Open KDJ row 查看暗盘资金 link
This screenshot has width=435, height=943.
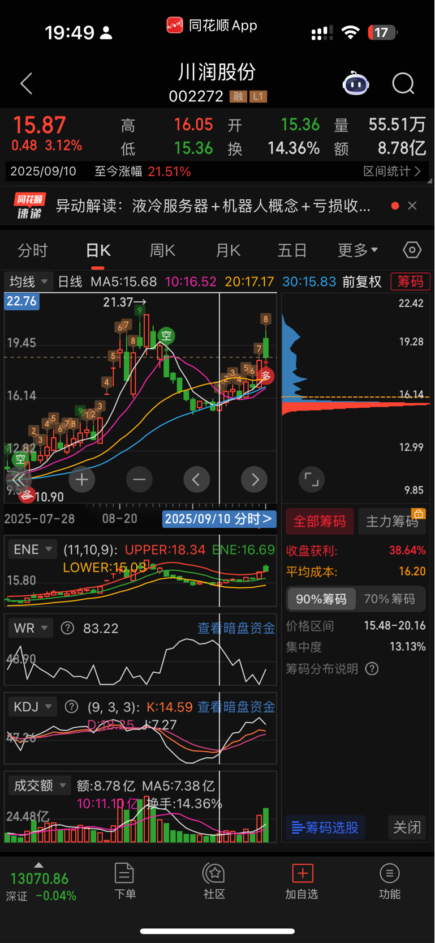236,707
